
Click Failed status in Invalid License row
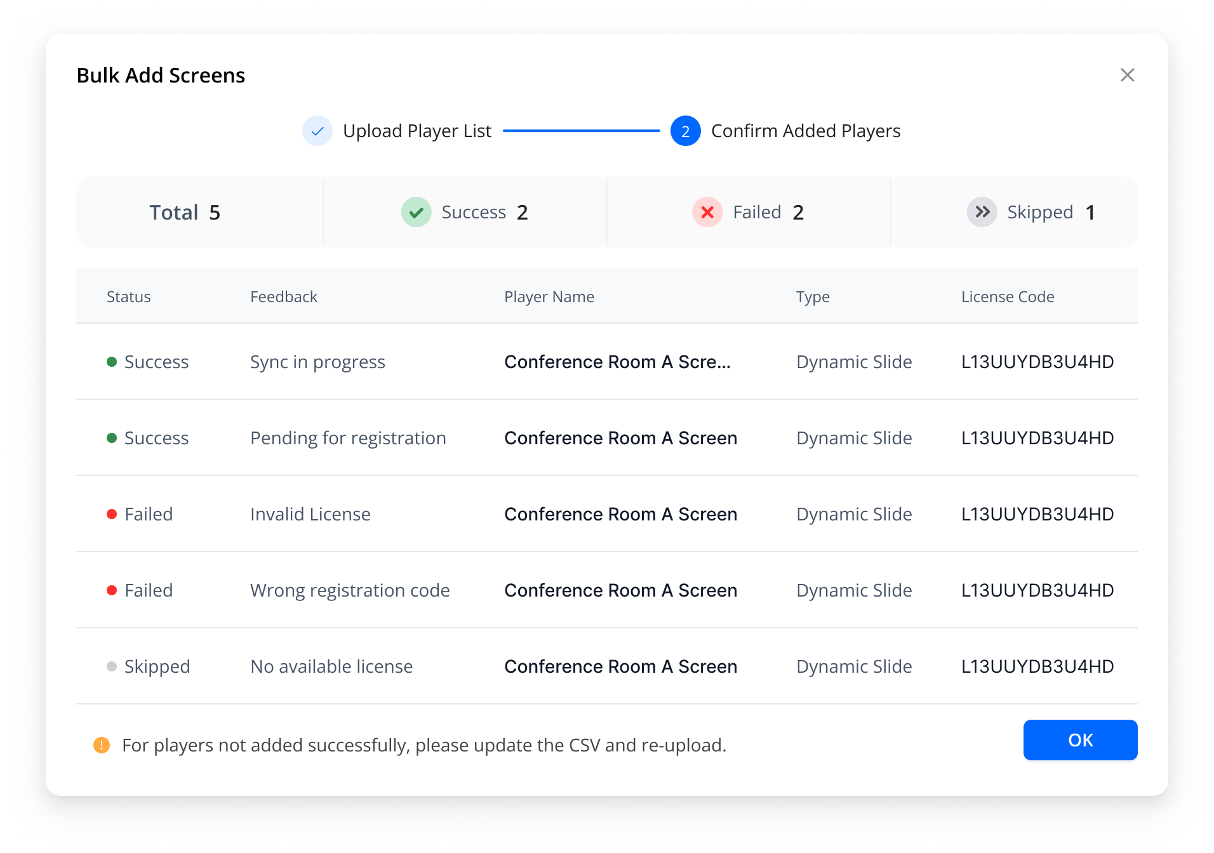pyautogui.click(x=149, y=514)
